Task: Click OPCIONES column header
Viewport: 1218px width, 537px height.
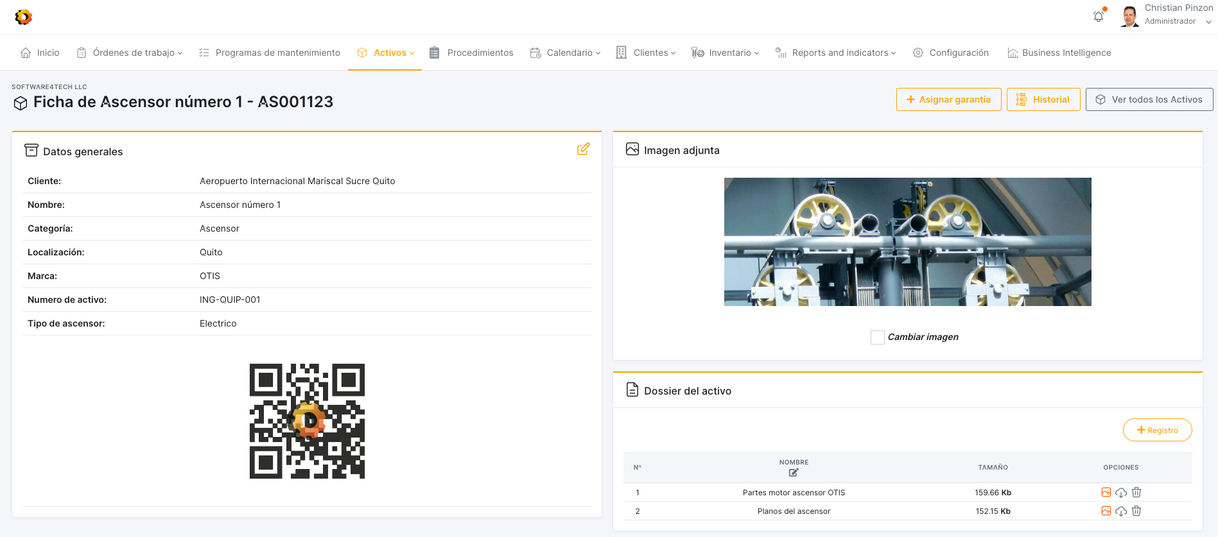Action: (x=1121, y=467)
